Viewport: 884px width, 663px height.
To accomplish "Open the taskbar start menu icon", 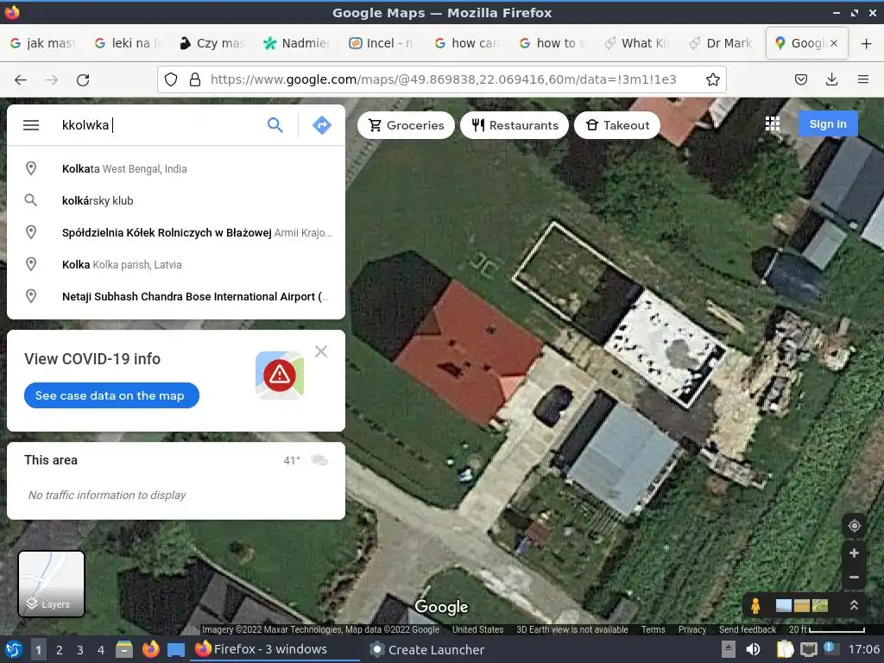I will pyautogui.click(x=14, y=649).
